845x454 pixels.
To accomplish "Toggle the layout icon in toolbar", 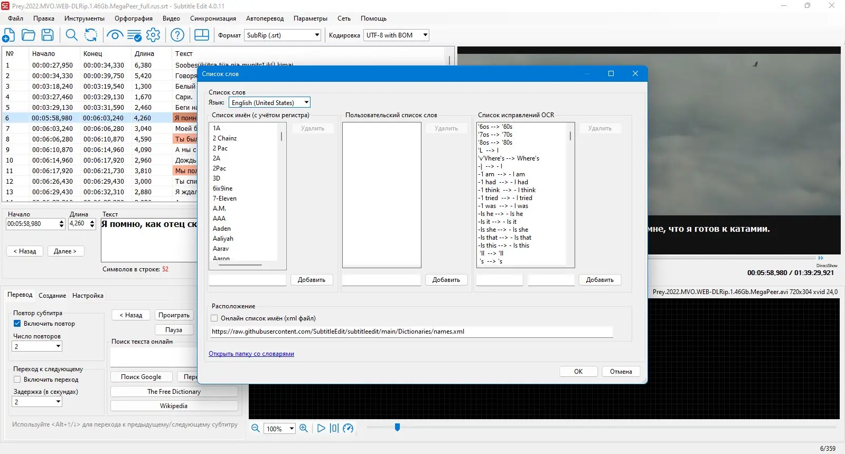I will (202, 35).
